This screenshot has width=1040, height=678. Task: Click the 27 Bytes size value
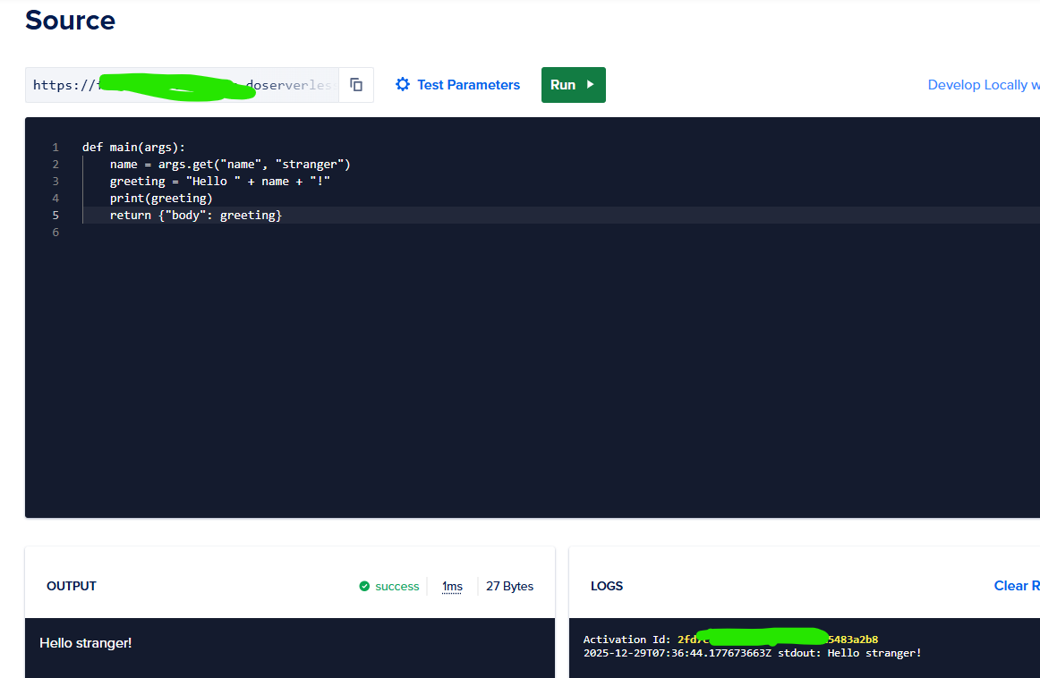(x=509, y=586)
